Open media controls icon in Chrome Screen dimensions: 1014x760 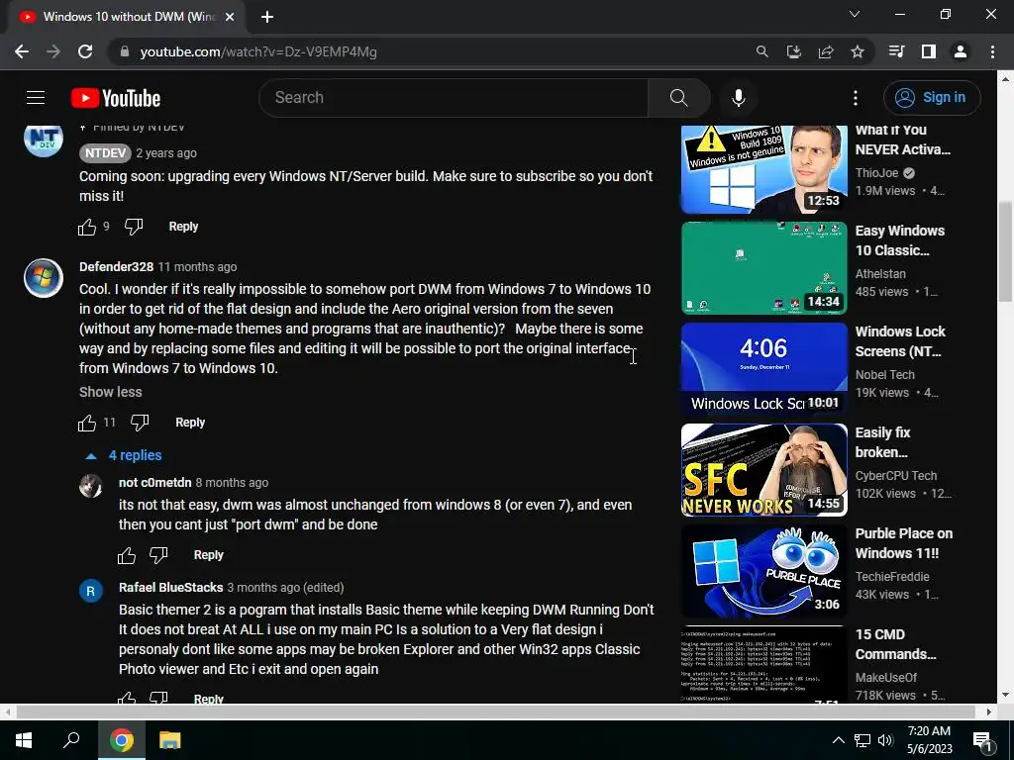pyautogui.click(x=897, y=51)
